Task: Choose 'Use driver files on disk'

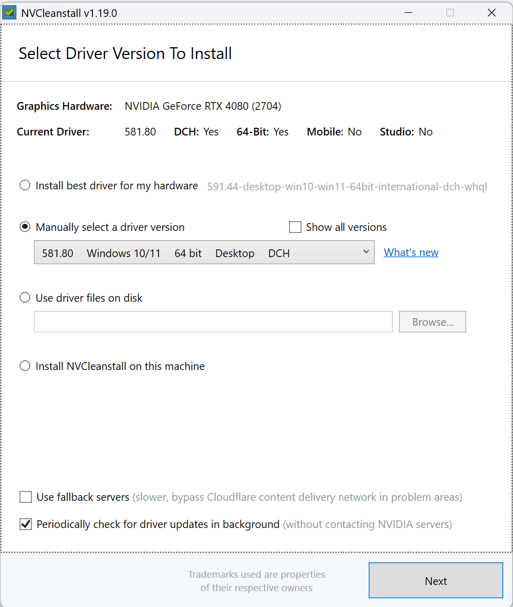Action: (25, 297)
